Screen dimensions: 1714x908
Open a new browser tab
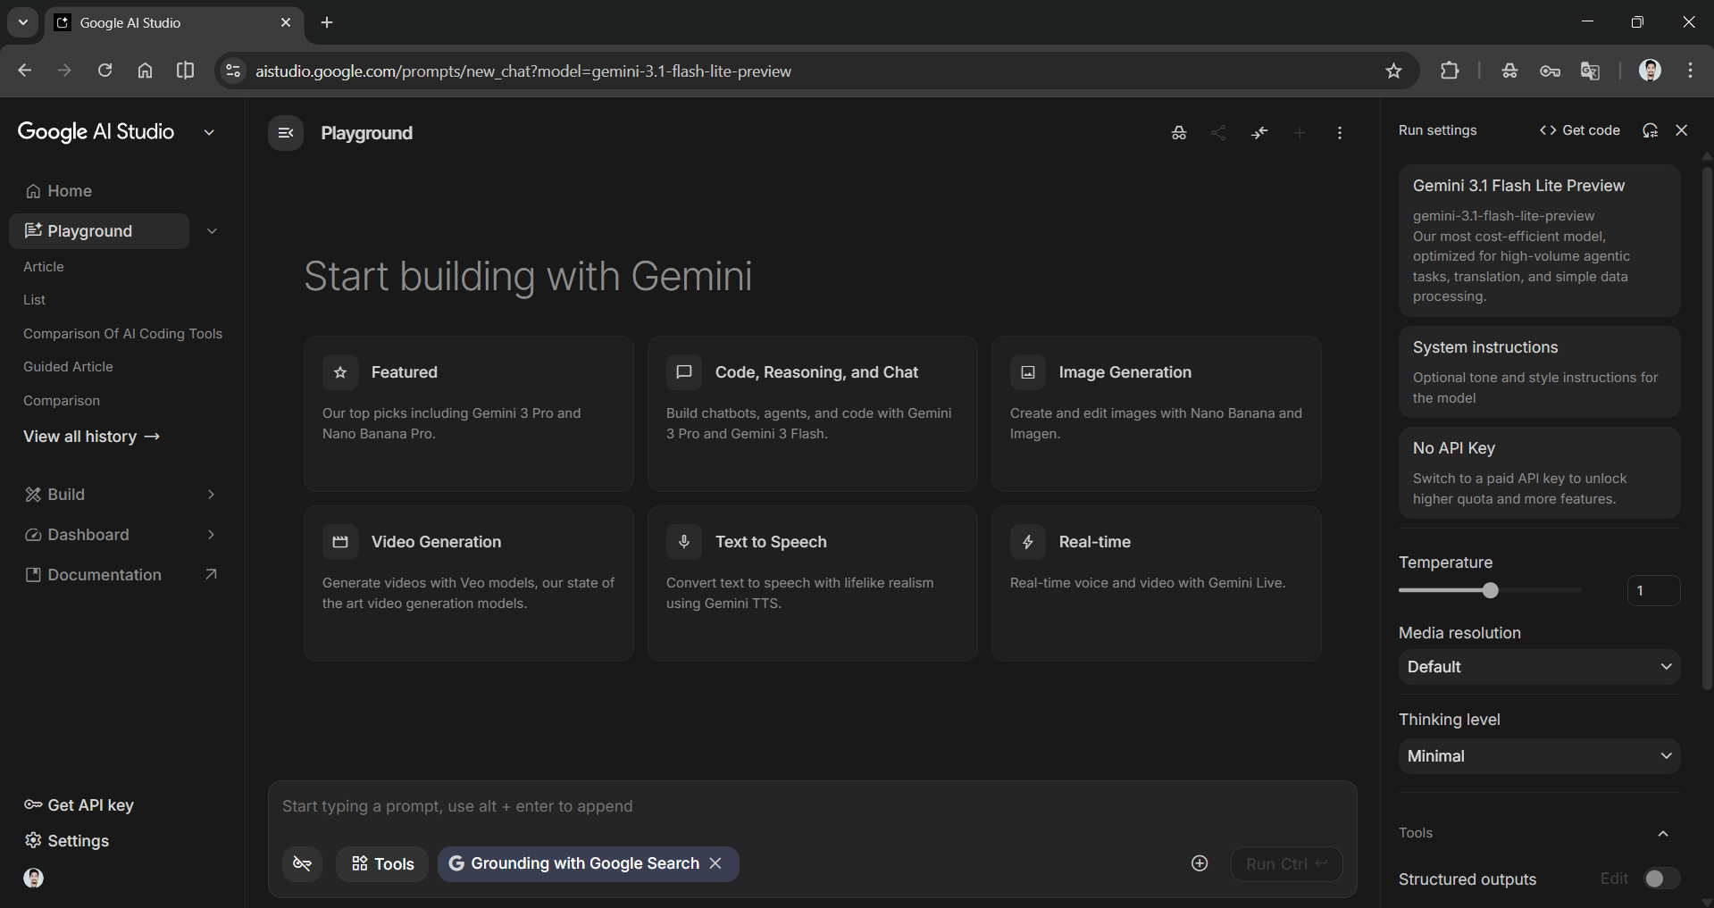click(x=327, y=22)
